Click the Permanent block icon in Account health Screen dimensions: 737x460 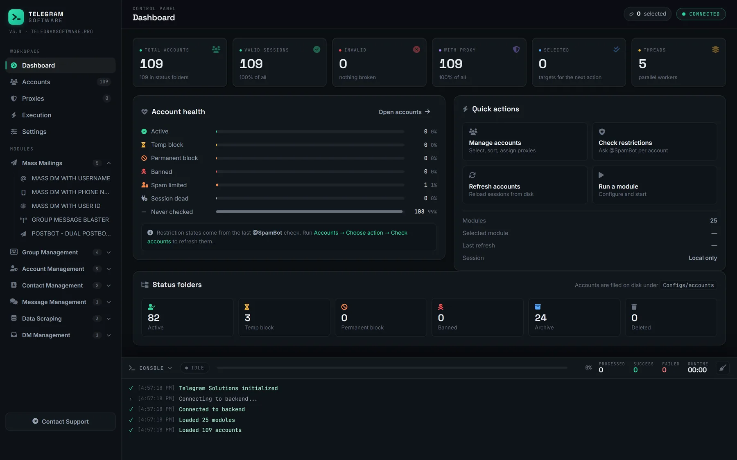click(x=144, y=158)
